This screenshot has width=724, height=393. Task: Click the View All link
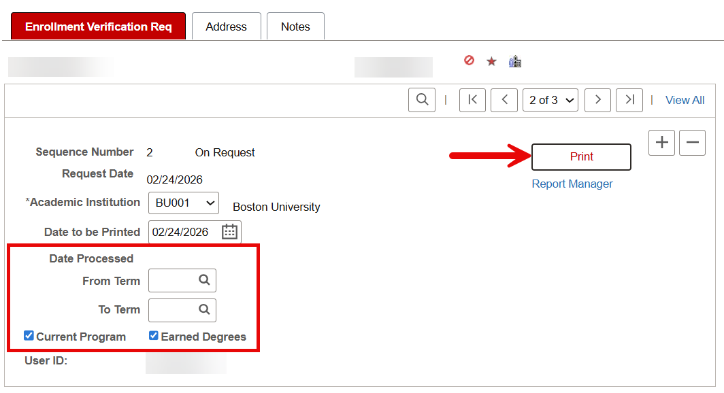click(x=685, y=100)
